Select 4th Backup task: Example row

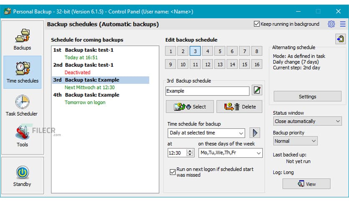101,95
